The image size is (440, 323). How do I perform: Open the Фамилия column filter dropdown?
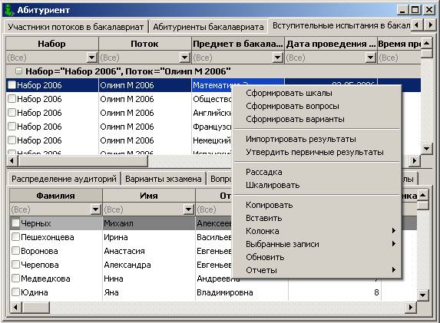click(x=95, y=209)
